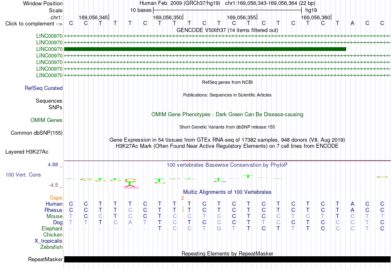Click the orange insertion bar in the Rhesus row
The height and width of the screenshot is (269, 391).
183,209
